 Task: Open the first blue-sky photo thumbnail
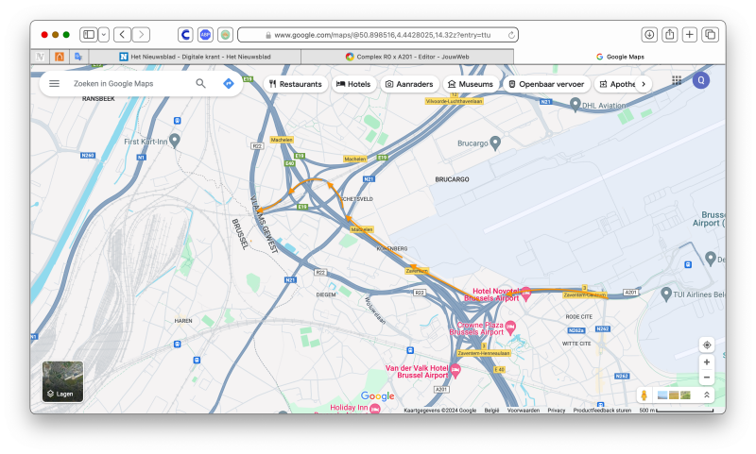pyautogui.click(x=662, y=395)
